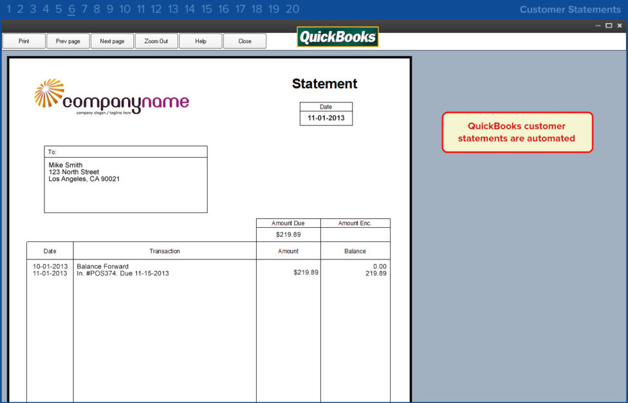628x403 pixels.
Task: Select slide number 6 in top bar
Action: coord(71,9)
